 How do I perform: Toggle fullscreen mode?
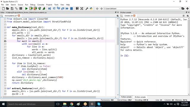click(82, 9)
